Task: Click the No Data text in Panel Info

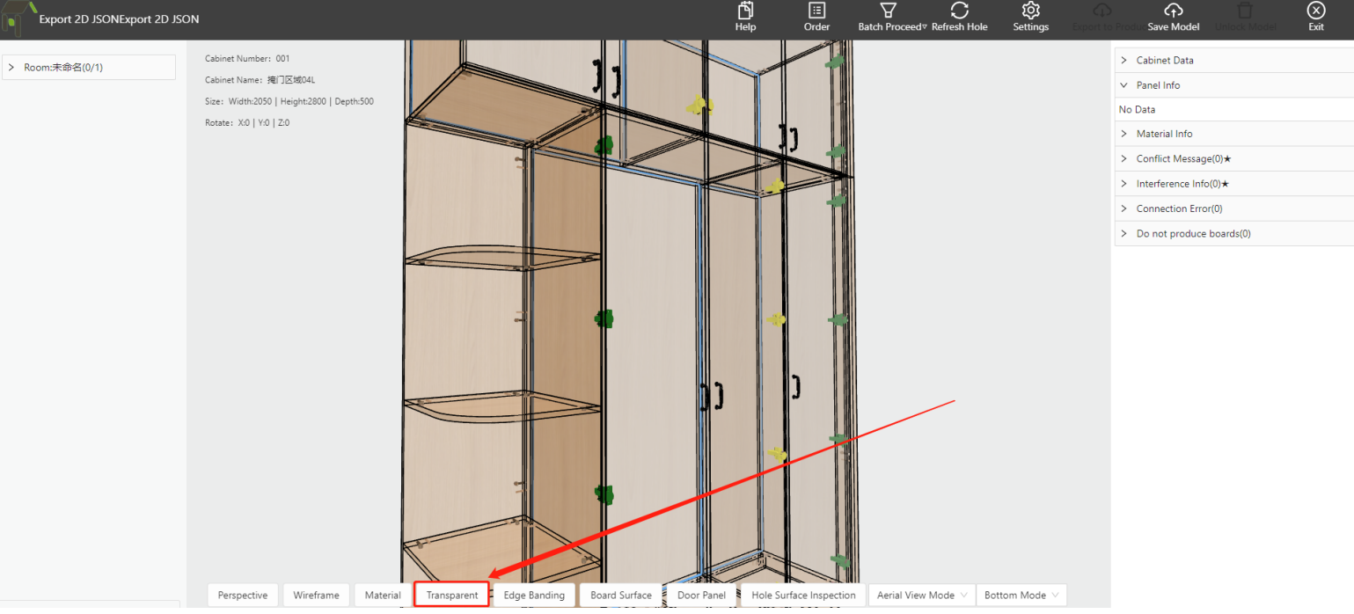Action: point(1137,110)
